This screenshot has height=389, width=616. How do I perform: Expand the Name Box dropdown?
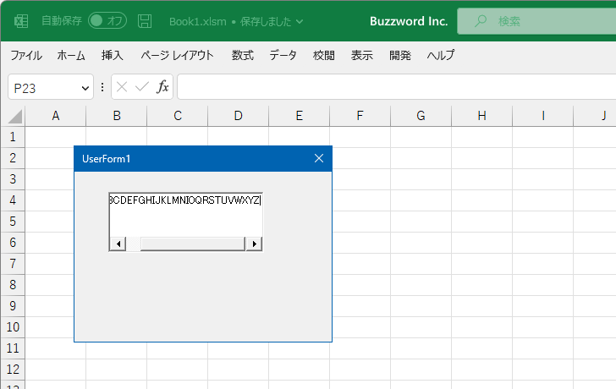point(85,87)
